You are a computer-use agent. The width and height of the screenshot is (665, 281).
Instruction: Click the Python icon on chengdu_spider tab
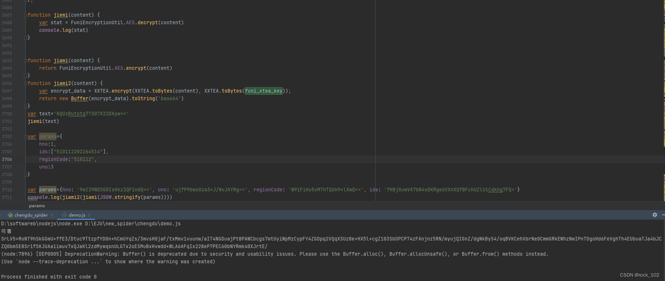click(10, 215)
